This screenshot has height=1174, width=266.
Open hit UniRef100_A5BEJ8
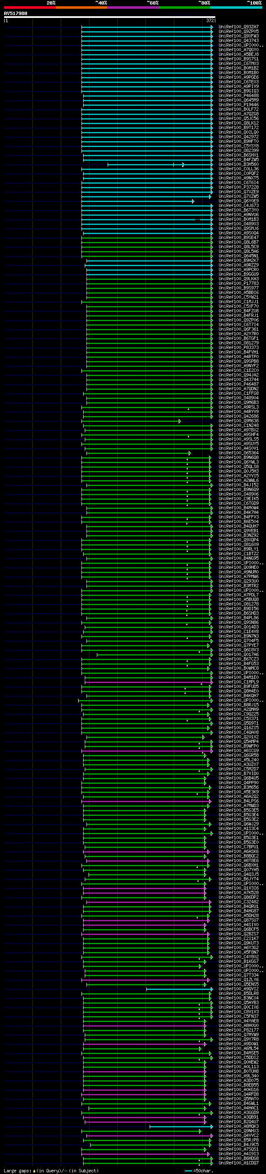click(239, 54)
